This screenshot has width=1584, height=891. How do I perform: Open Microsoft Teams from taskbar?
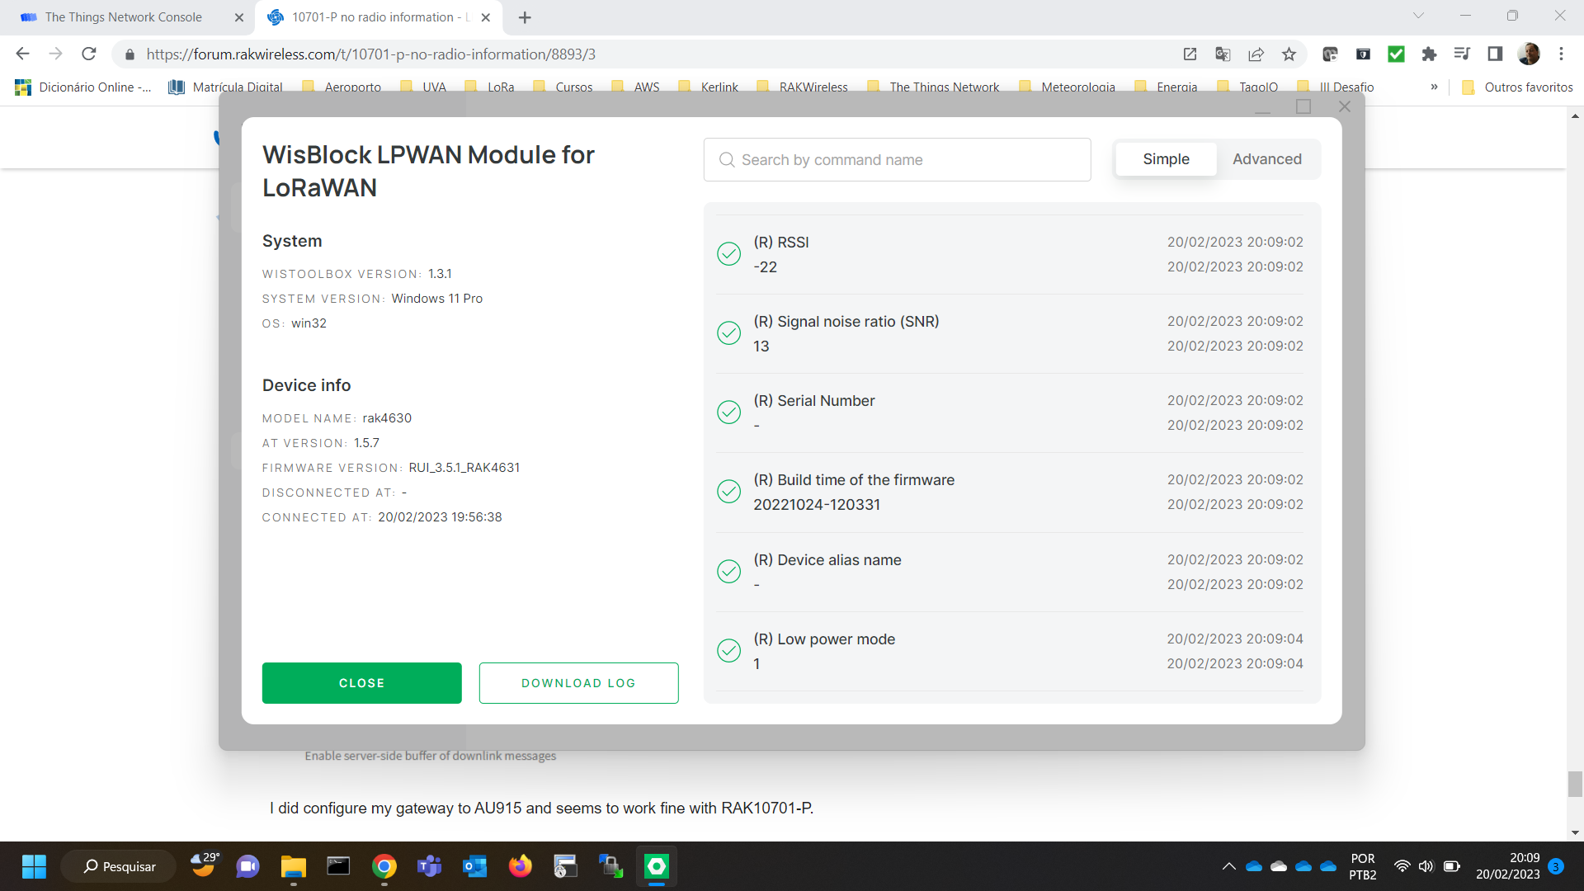[429, 866]
